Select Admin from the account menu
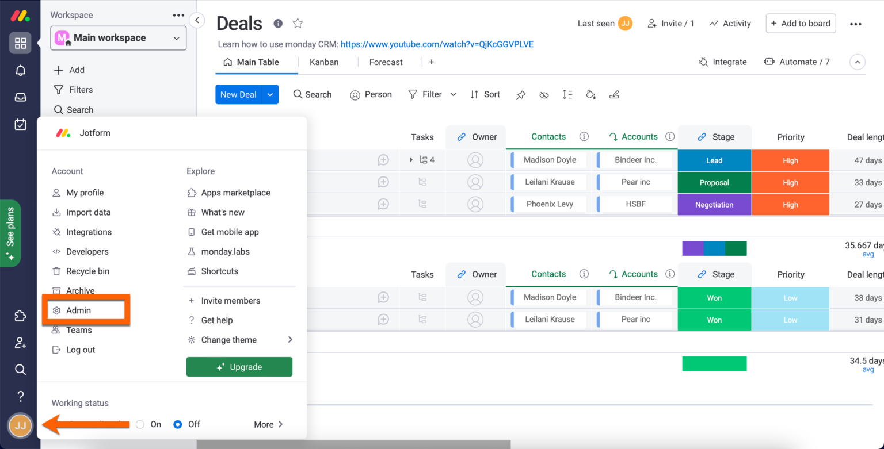884x449 pixels. [79, 310]
